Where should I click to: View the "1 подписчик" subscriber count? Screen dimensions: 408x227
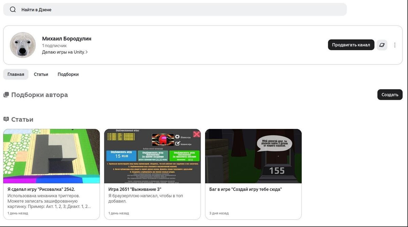[54, 45]
